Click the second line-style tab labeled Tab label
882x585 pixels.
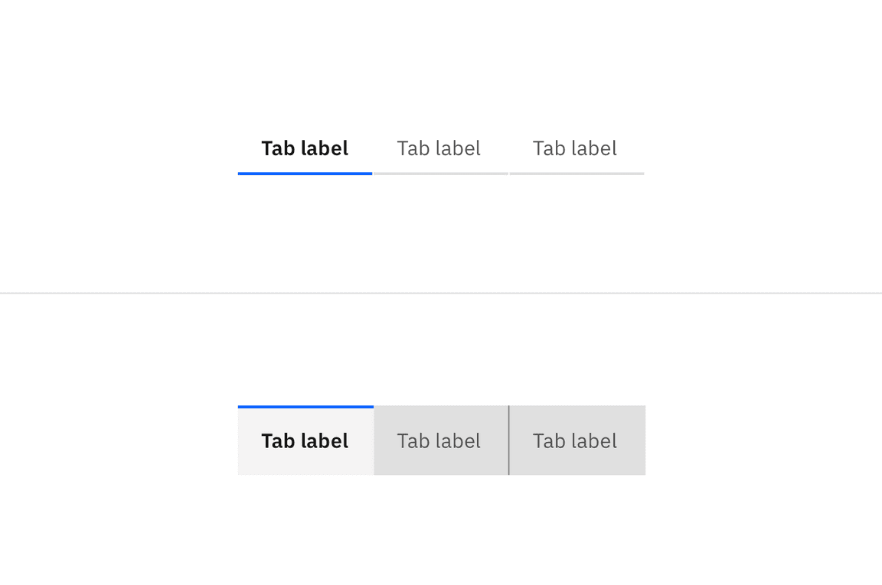tap(439, 148)
